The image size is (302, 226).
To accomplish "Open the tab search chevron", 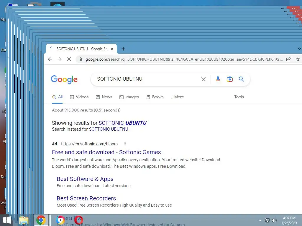I will (299, 49).
